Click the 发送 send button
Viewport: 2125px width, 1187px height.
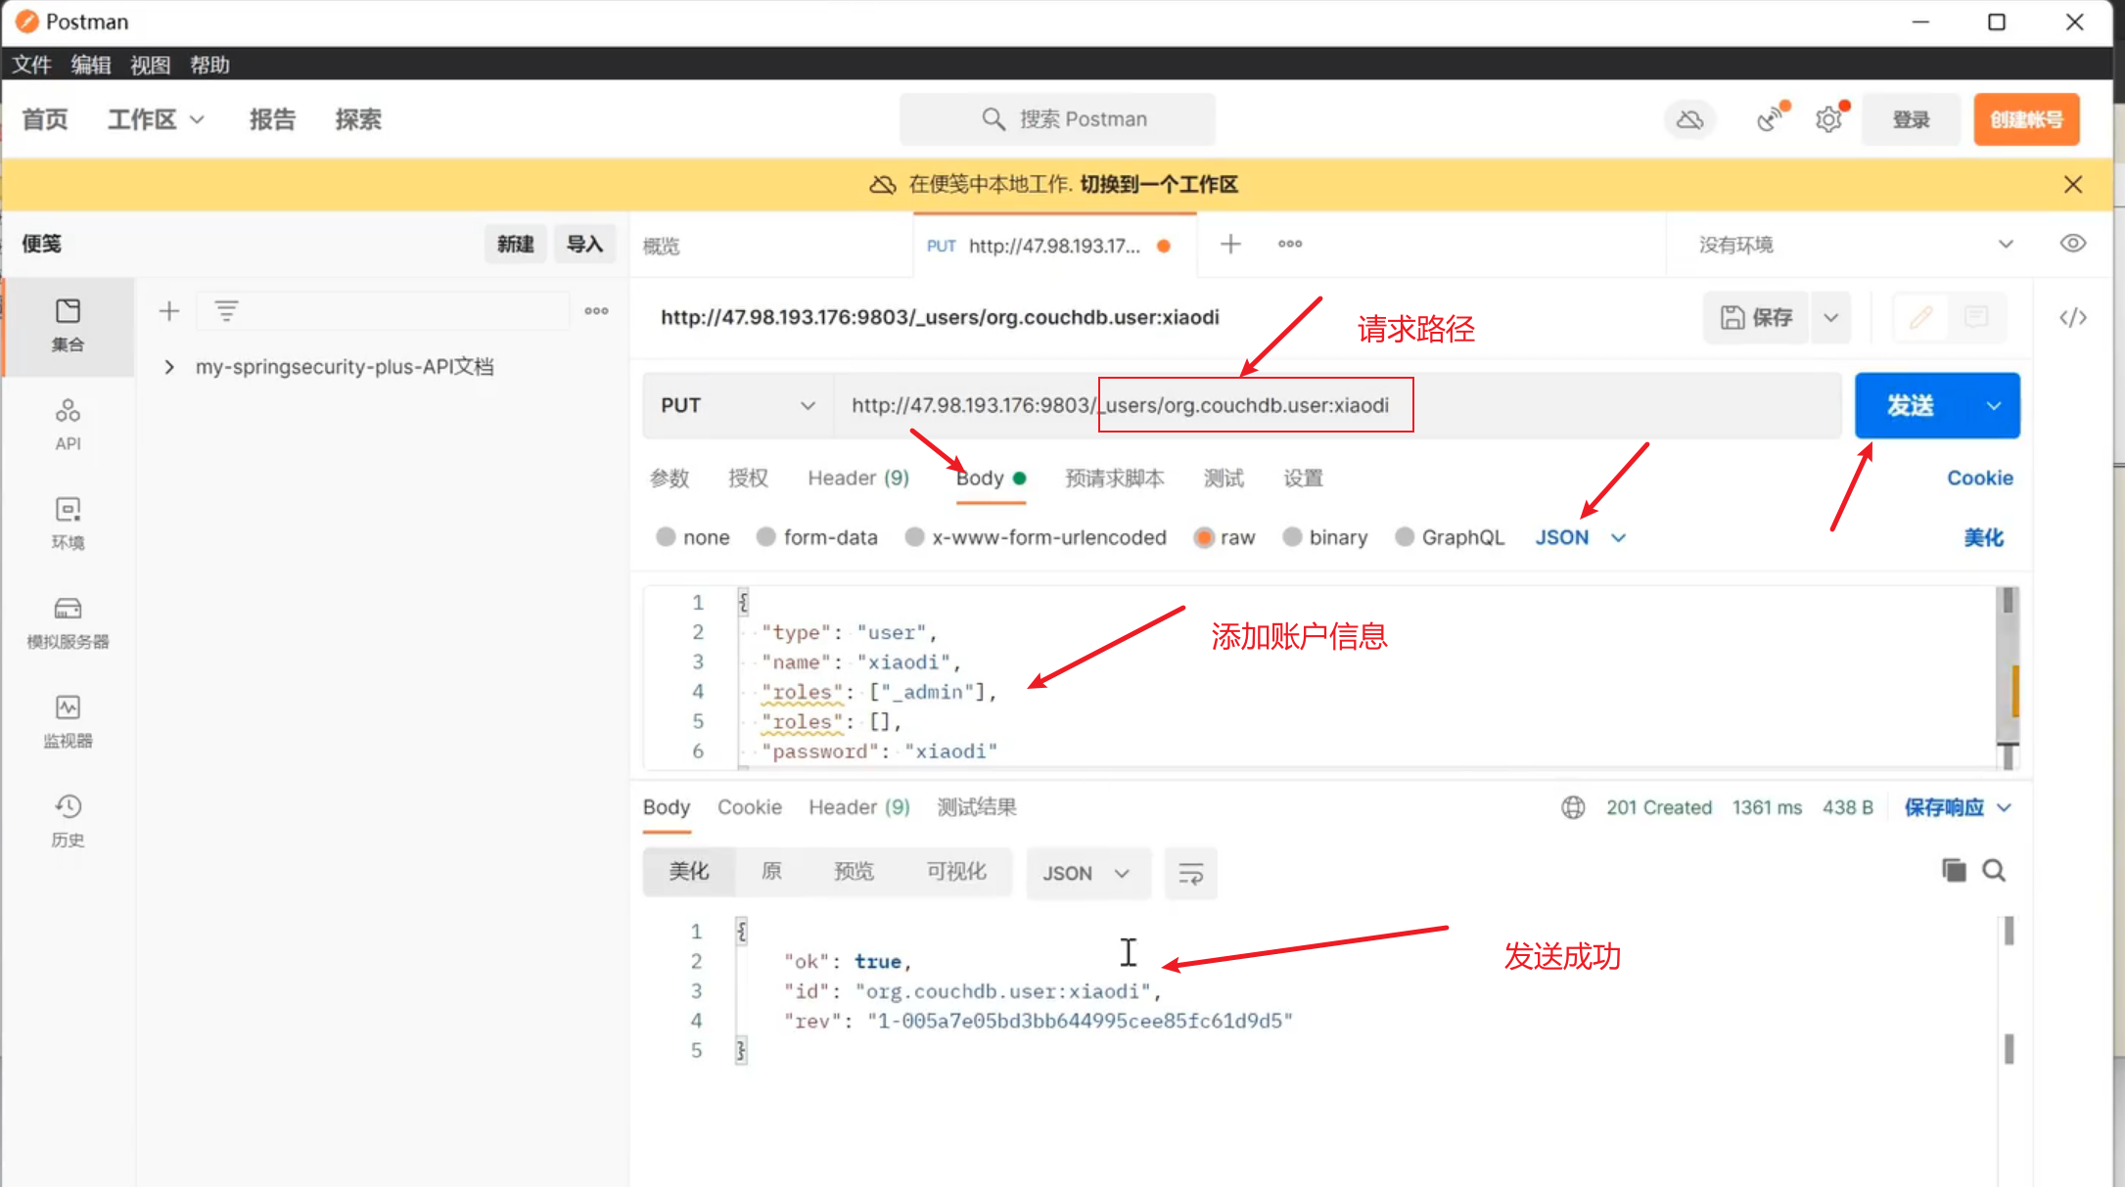pyautogui.click(x=1910, y=405)
